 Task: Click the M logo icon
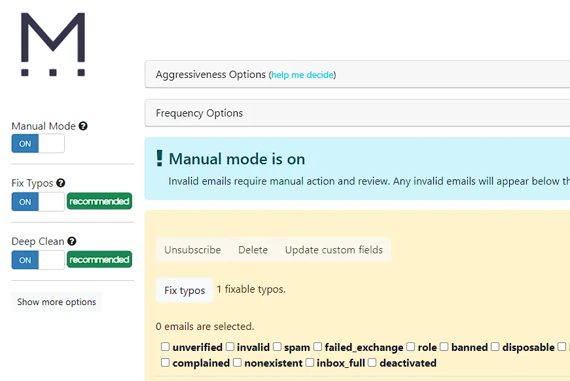(53, 45)
